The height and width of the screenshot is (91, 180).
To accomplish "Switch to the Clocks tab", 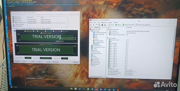I will (x=39, y=29).
